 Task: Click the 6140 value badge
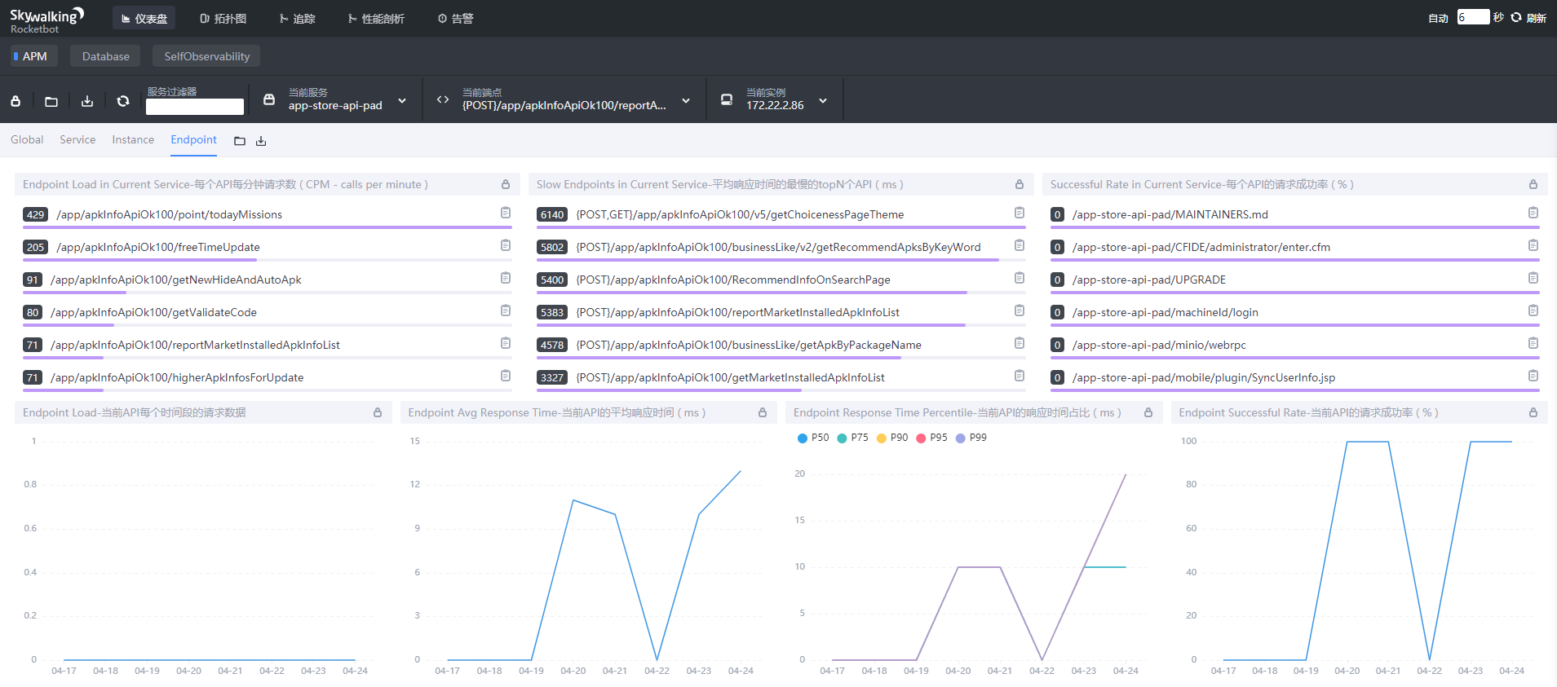(x=552, y=214)
